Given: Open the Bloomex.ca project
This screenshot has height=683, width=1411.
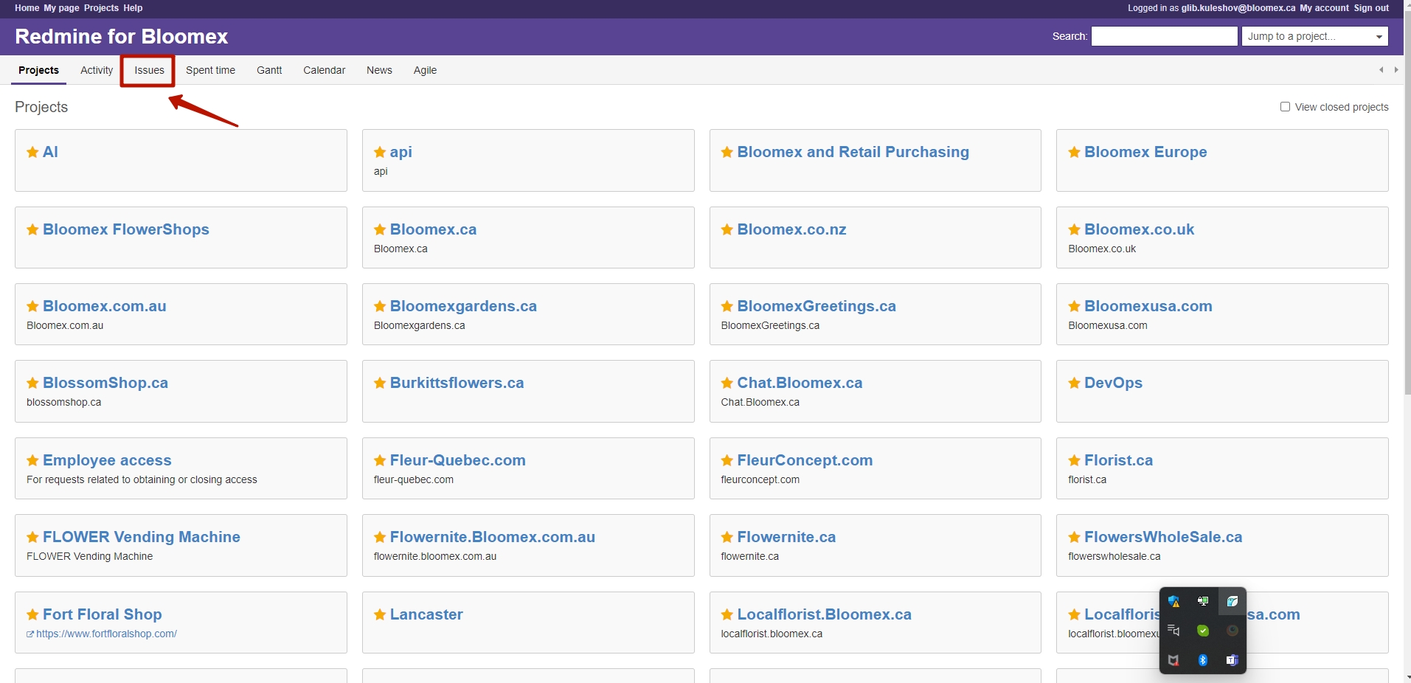Looking at the screenshot, I should [x=433, y=229].
